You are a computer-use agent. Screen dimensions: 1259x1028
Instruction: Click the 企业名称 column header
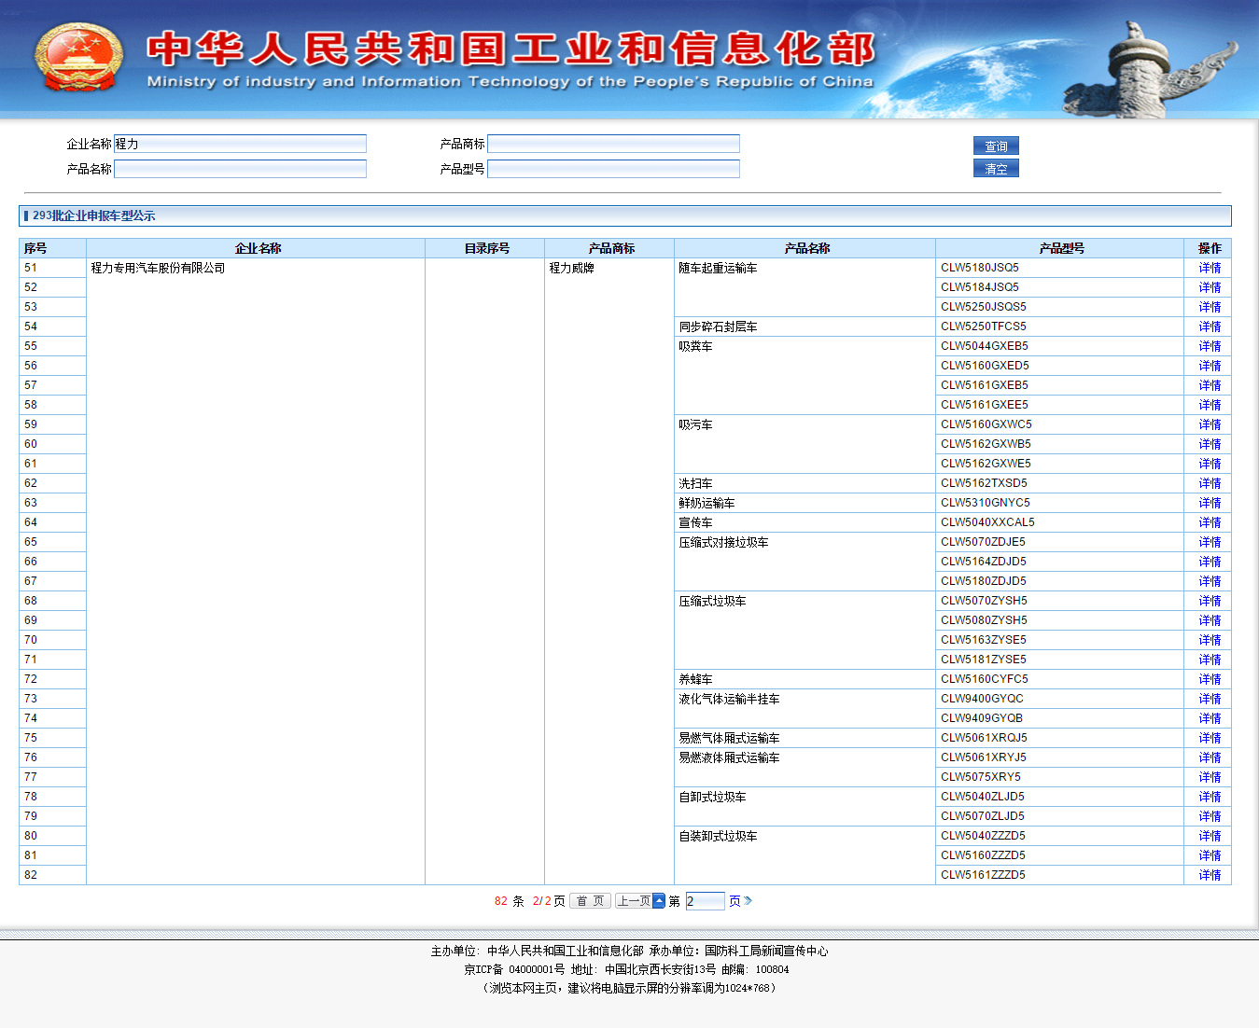point(256,248)
